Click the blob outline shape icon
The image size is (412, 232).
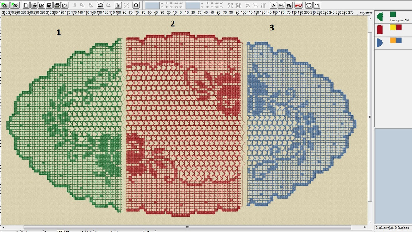[309, 5]
